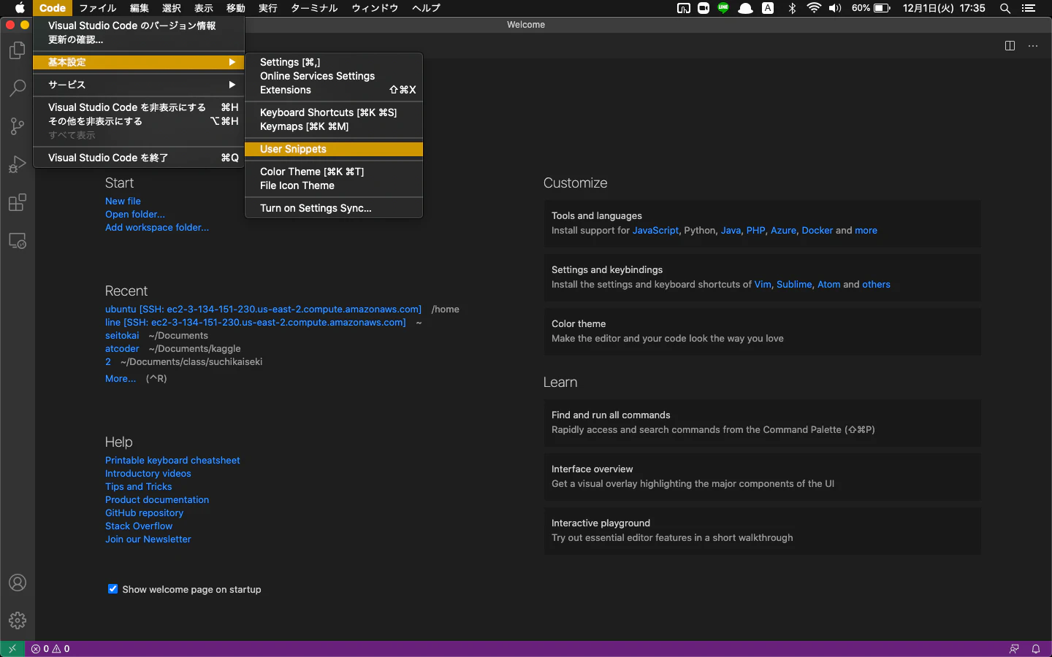Open Color Theme from the submenu
The width and height of the screenshot is (1052, 657).
point(334,172)
